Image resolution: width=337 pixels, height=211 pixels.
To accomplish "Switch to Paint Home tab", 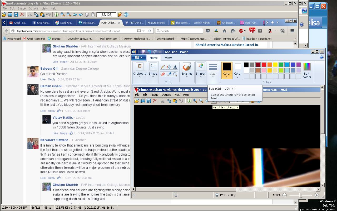I will click(154, 58).
